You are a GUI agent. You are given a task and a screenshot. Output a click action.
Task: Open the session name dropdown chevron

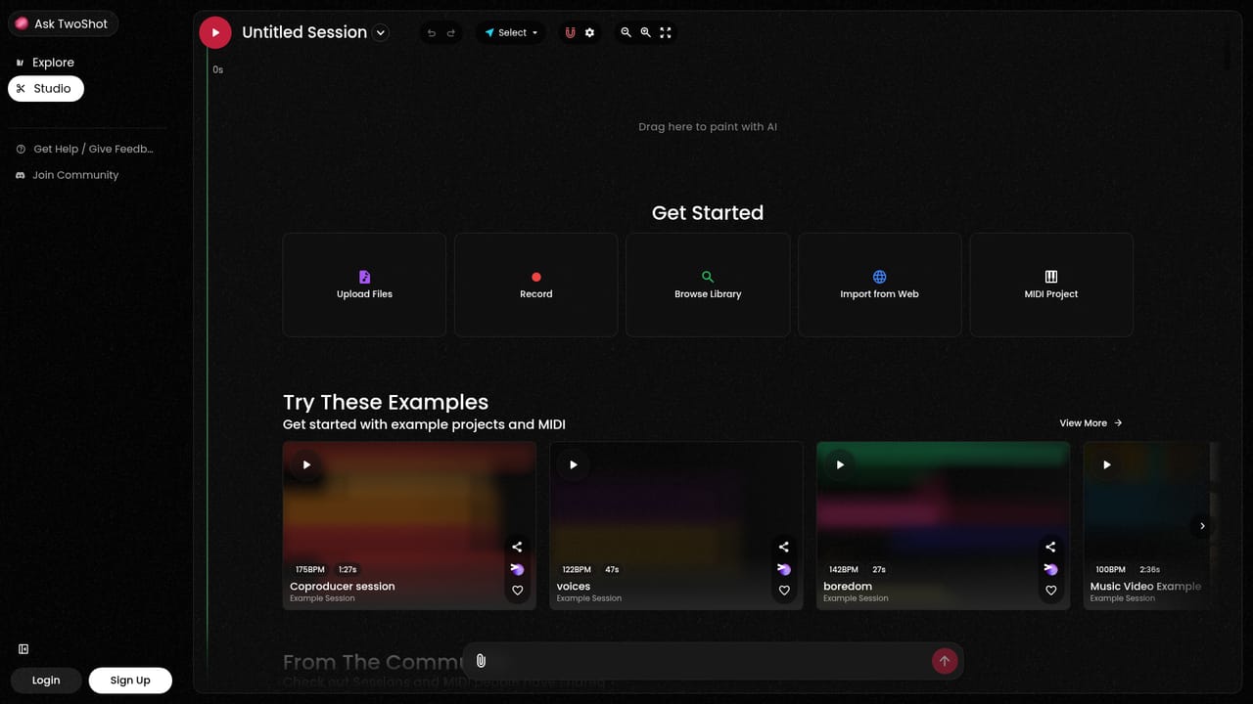coord(381,32)
